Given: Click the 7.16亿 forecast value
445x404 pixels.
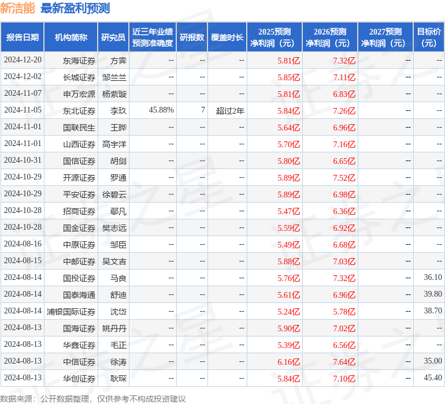Looking at the screenshot, I should point(344,144).
